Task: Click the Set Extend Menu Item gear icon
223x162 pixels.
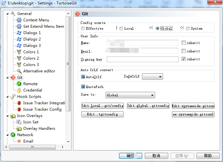Action: click(19, 26)
